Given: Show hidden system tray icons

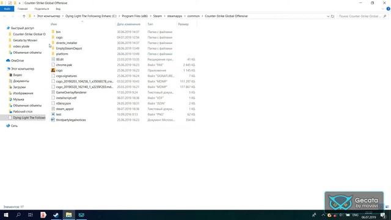Looking at the screenshot, I should (x=323, y=215).
